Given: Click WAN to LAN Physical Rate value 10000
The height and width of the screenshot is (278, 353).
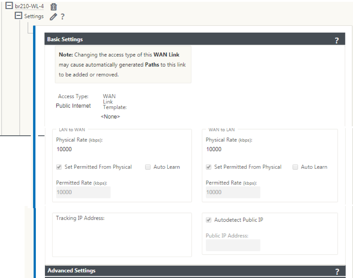Looking at the screenshot, I should coord(214,149).
